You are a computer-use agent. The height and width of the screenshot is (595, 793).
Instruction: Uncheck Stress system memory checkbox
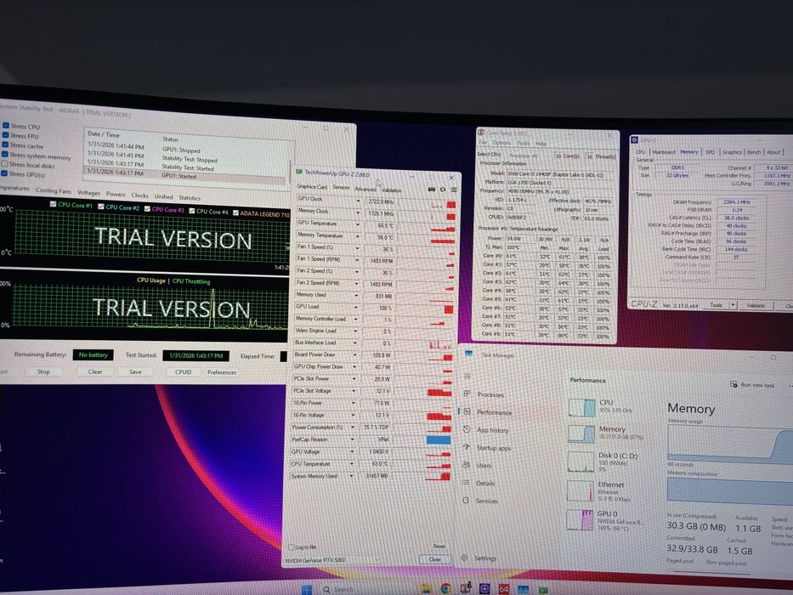(5, 155)
